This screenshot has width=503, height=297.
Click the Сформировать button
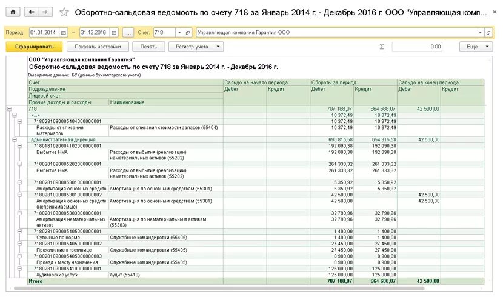[x=35, y=47]
